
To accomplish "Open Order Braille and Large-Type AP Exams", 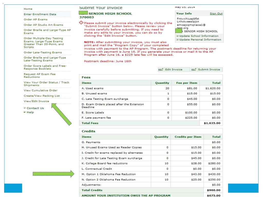I will (x=47, y=32).
